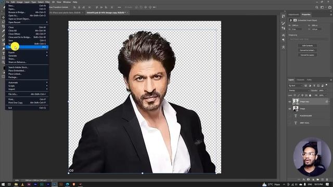
Task: Select the Type tool in left toolbar
Action: click(x=3, y=53)
